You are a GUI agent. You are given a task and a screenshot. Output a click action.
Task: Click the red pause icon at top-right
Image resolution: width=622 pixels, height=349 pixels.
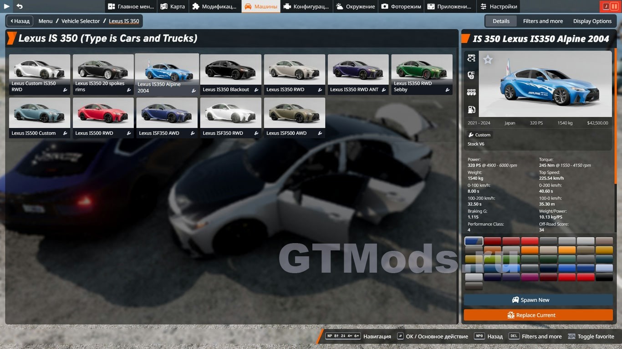point(614,6)
